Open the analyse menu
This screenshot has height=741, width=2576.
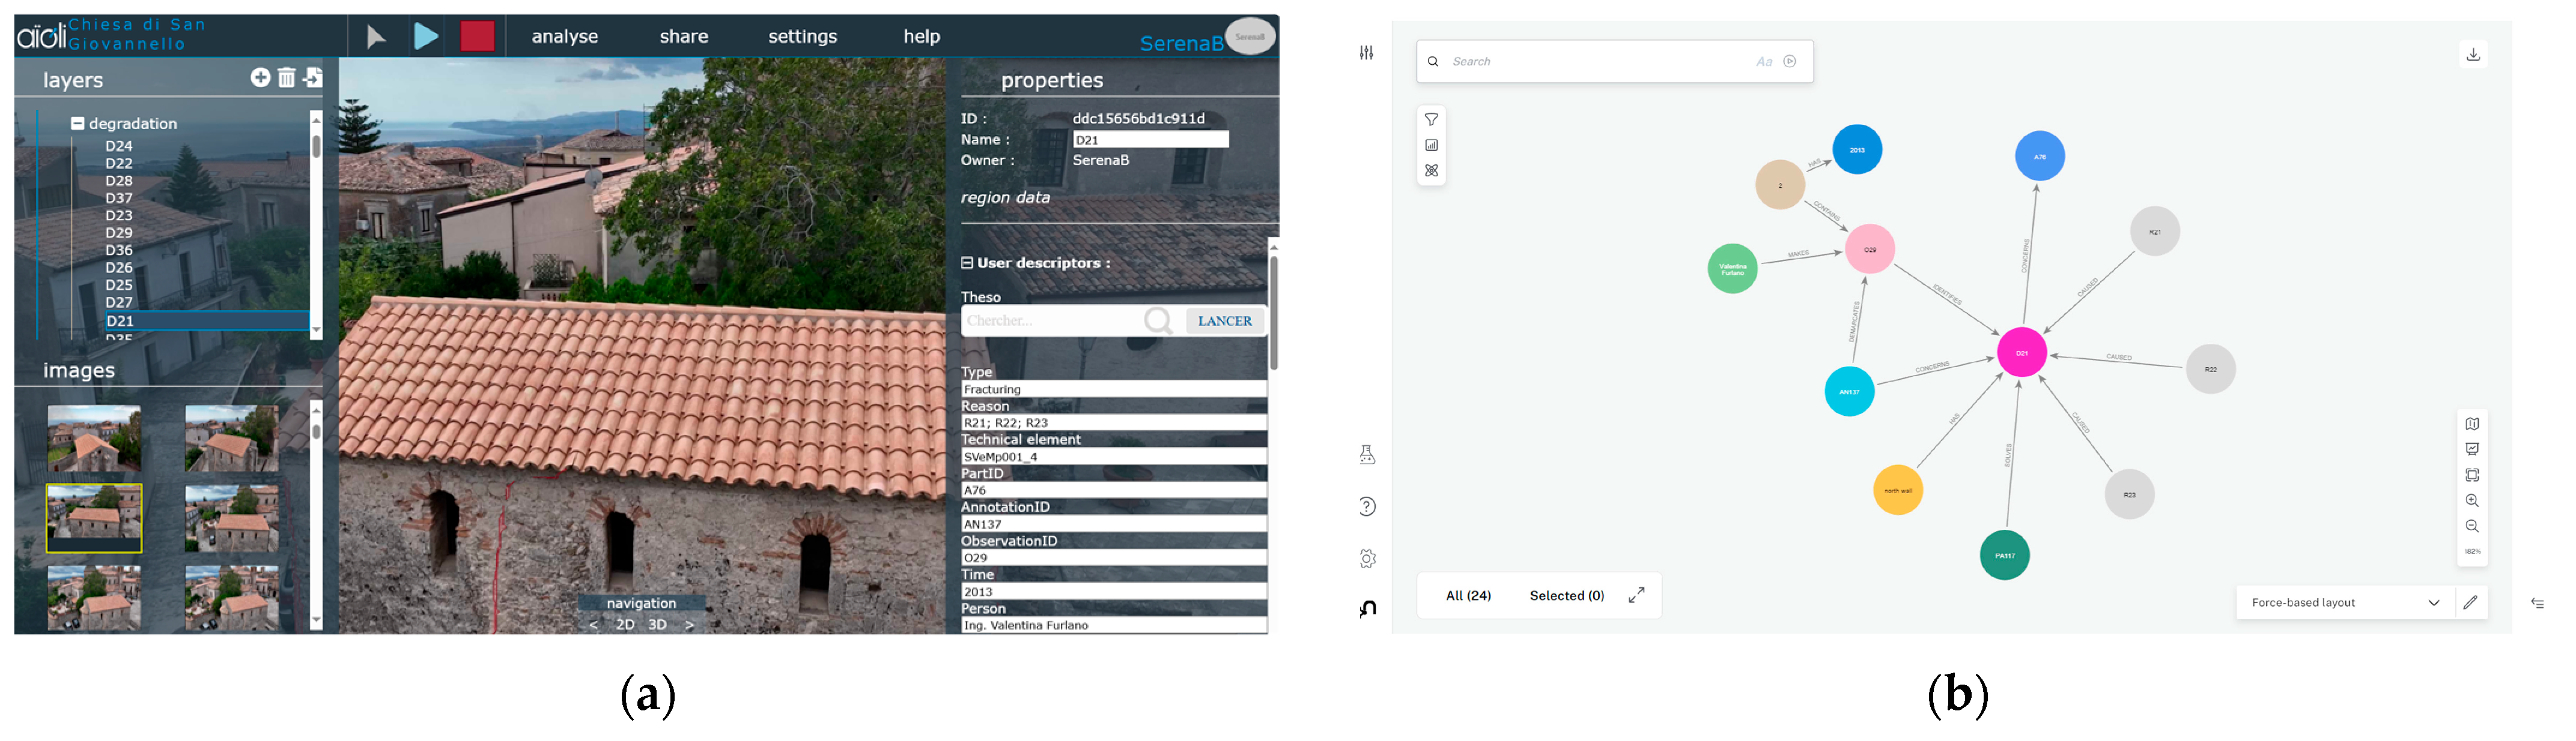point(564,37)
